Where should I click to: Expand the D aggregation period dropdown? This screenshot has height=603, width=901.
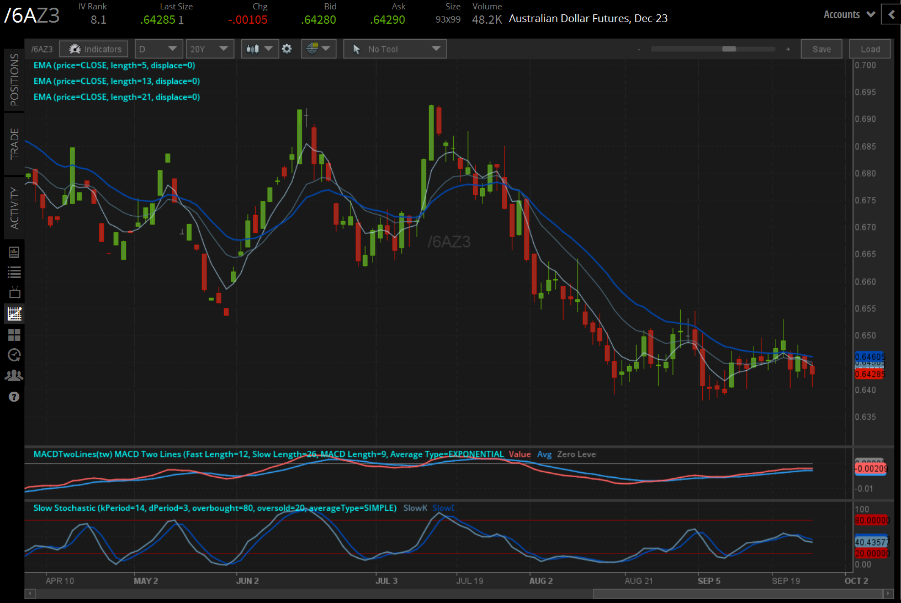[x=158, y=49]
